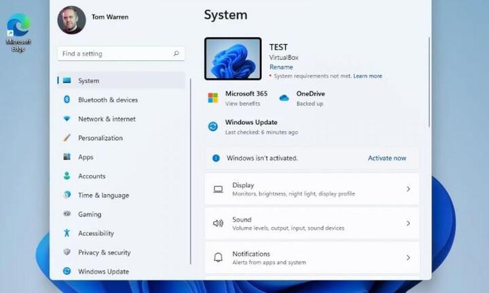
Task: Click the Microsoft 365 logo icon
Action: click(213, 98)
